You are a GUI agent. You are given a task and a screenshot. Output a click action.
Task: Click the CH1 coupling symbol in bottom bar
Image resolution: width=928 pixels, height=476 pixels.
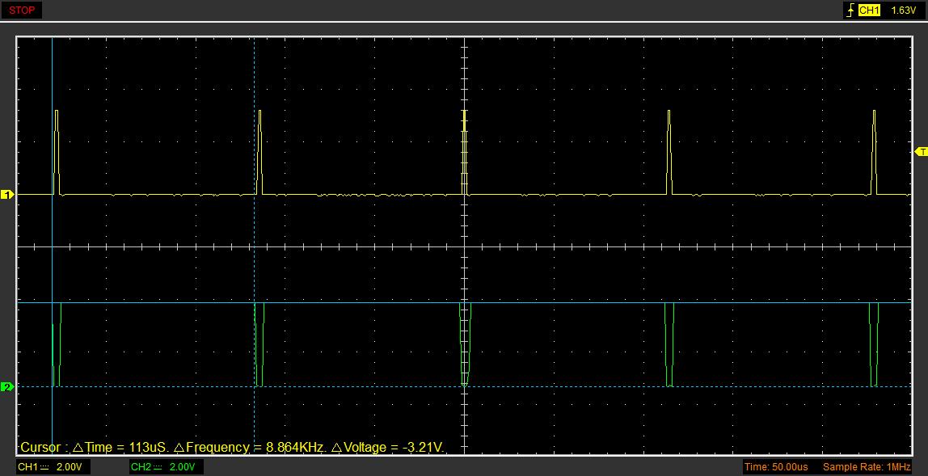point(45,467)
